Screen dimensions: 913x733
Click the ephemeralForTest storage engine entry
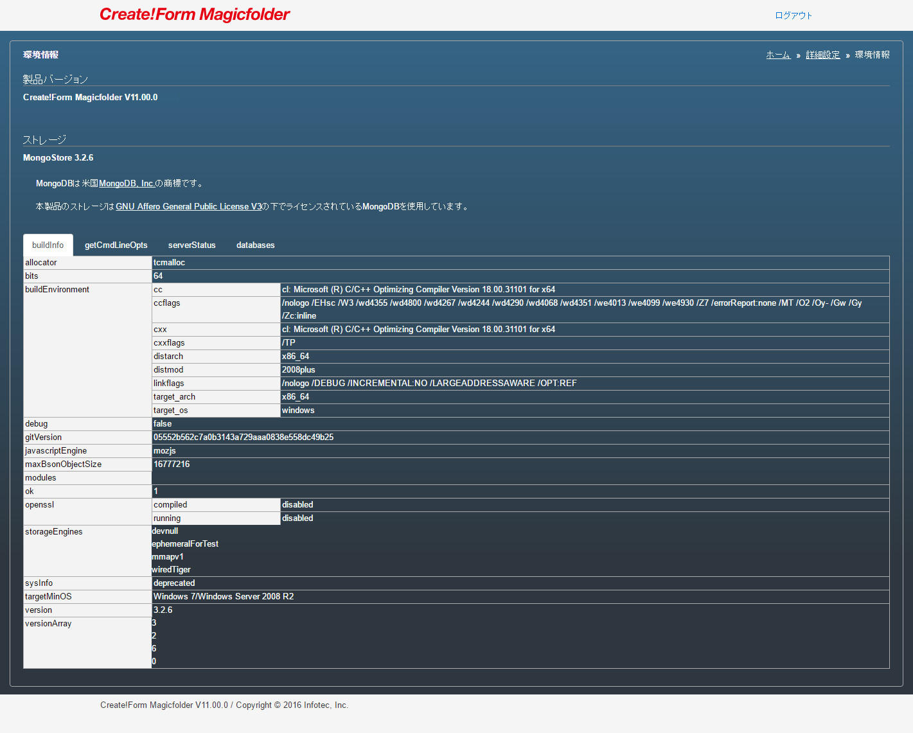tap(185, 544)
